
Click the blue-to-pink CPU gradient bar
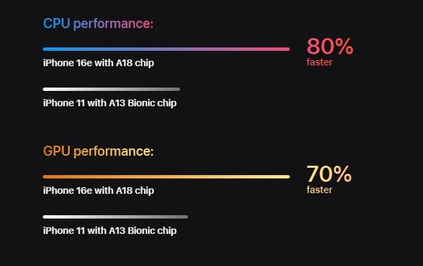coord(166,49)
